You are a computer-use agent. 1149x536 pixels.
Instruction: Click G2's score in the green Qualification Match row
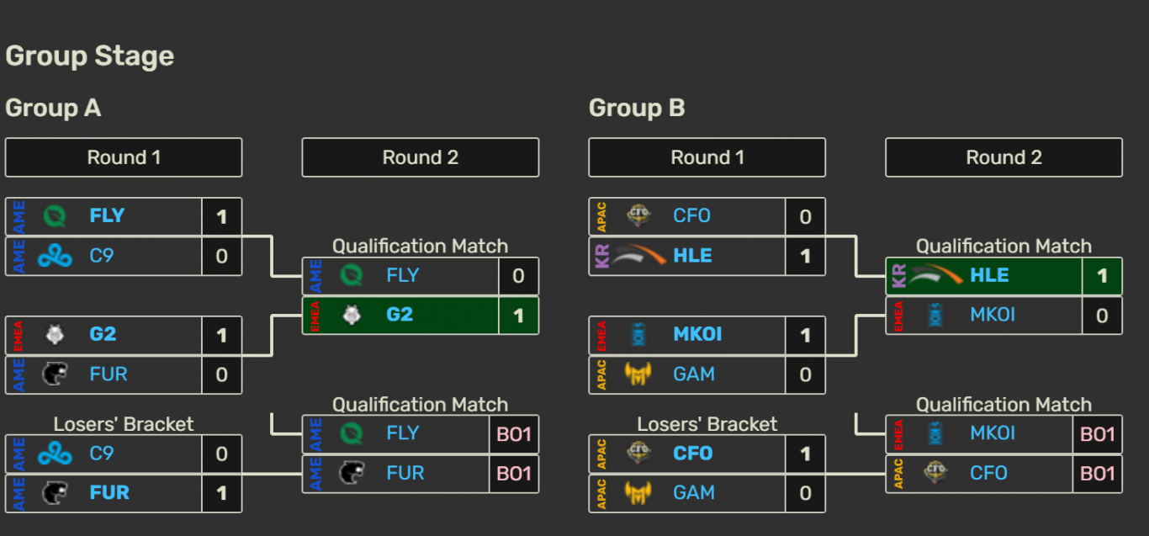click(x=518, y=316)
